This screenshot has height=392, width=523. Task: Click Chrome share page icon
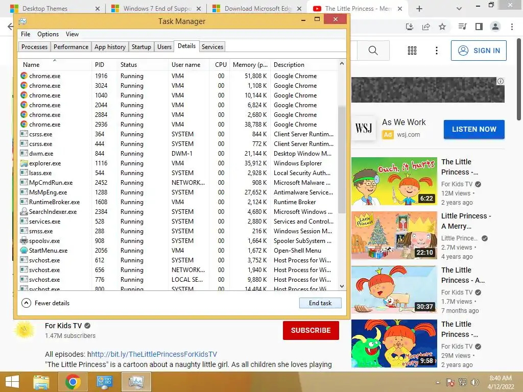click(x=426, y=27)
